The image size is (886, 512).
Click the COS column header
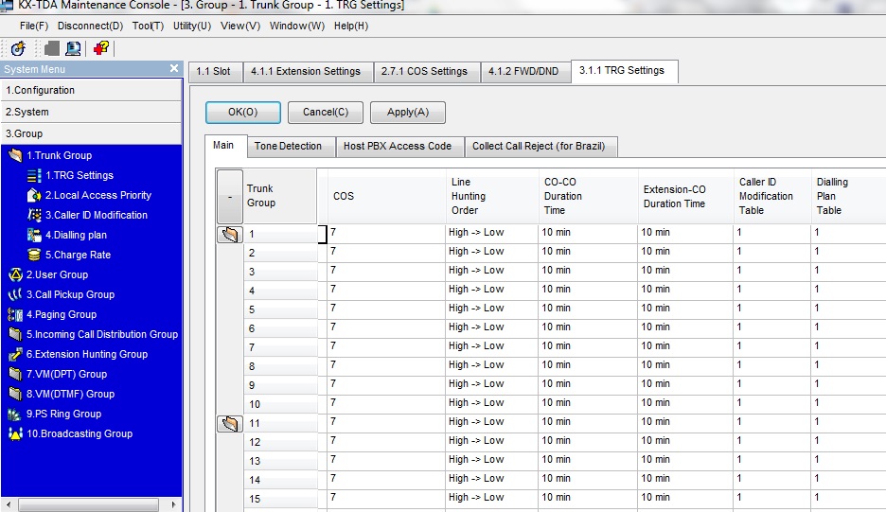[x=386, y=196]
